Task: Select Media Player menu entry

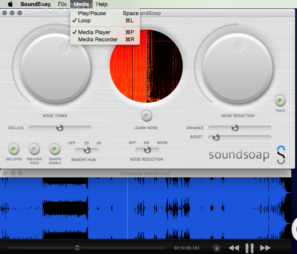Action: click(x=105, y=32)
